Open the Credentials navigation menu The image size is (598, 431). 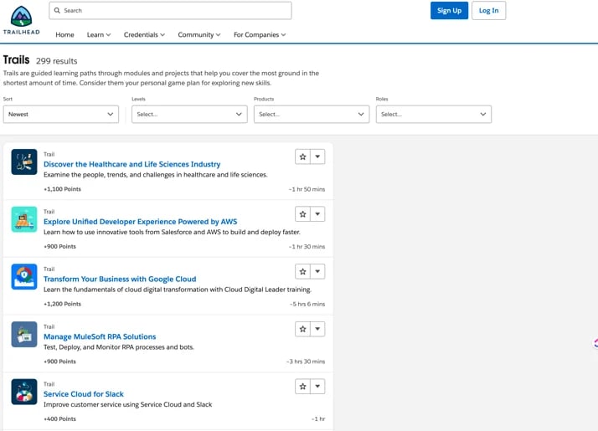click(x=145, y=35)
